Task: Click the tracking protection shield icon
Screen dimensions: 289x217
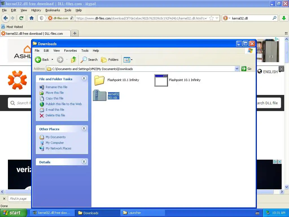Action: coord(41,18)
